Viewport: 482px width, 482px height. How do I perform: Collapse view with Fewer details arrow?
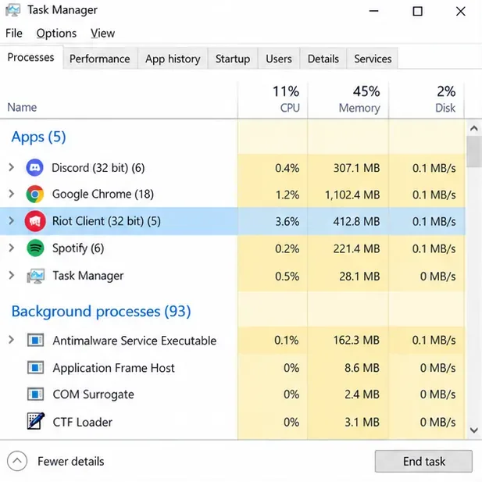(x=17, y=461)
